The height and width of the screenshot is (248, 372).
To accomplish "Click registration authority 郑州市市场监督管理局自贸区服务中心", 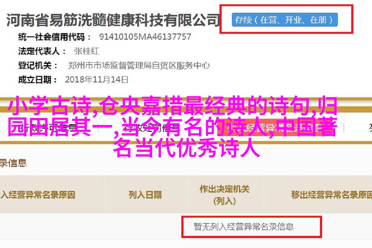I will pos(139,65).
